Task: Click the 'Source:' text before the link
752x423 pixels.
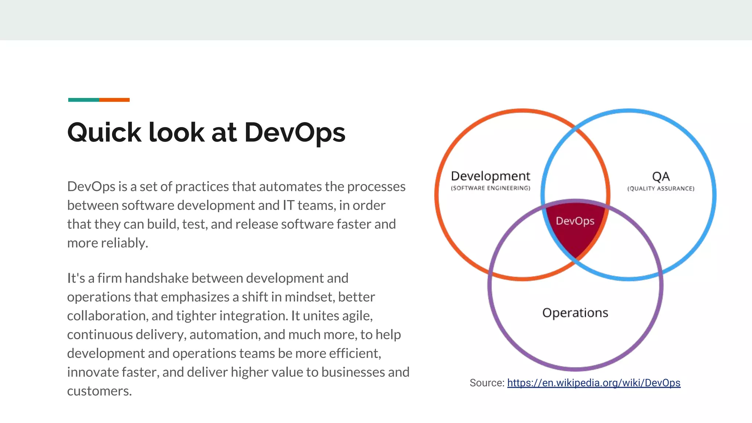Action: coord(487,383)
